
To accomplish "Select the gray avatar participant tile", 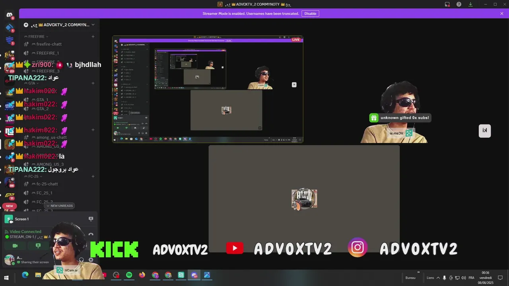I will (304, 199).
